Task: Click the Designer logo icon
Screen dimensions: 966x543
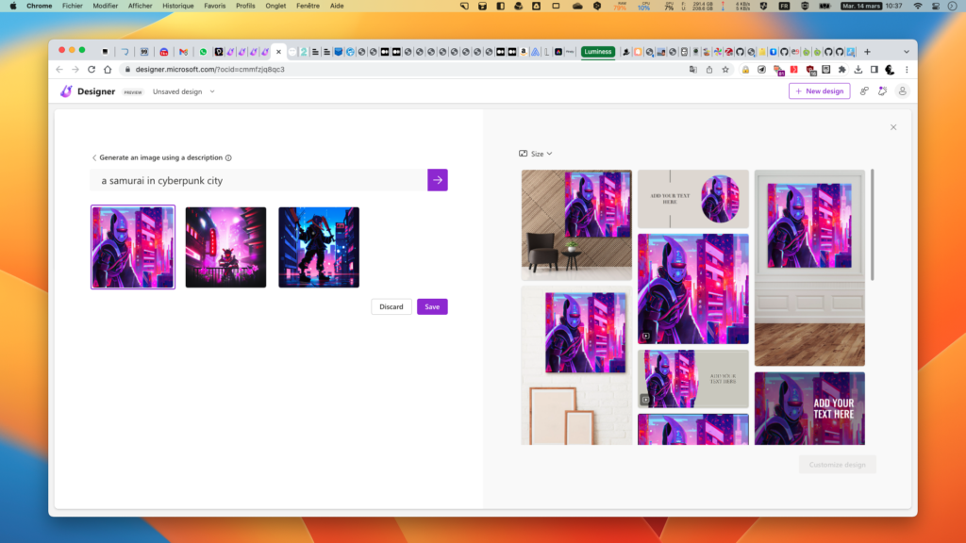Action: tap(66, 91)
